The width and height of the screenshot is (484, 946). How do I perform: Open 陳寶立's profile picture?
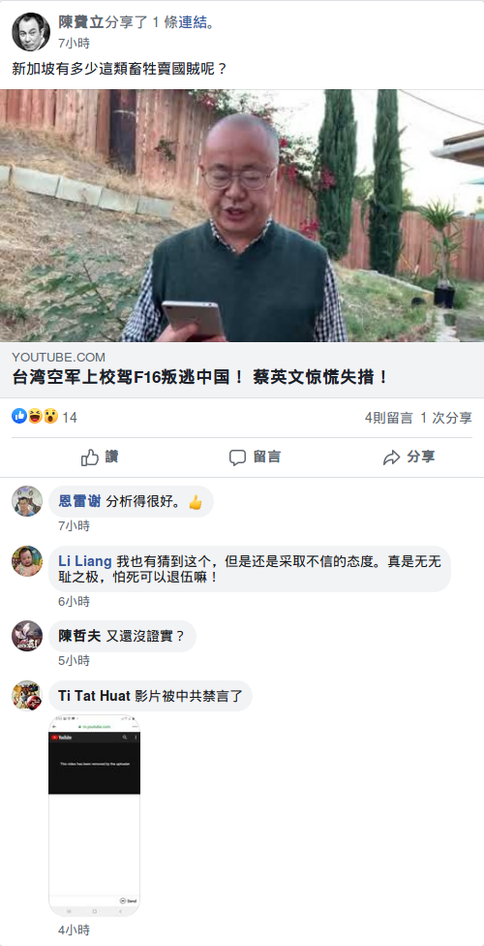coord(31,31)
